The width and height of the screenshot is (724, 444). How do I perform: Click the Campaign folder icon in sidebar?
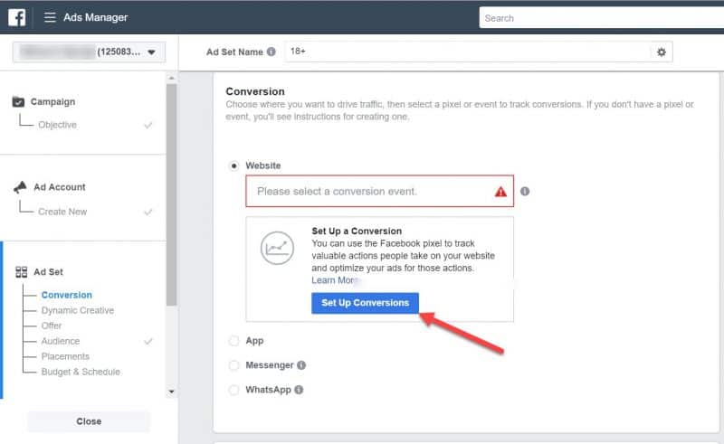click(x=18, y=101)
